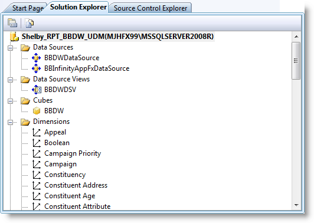Open the Properties toolbar icon
The height and width of the screenshot is (223, 314).
tap(12, 23)
